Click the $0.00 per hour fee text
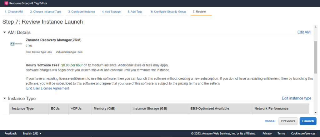The image size is (320, 137). [72, 65]
